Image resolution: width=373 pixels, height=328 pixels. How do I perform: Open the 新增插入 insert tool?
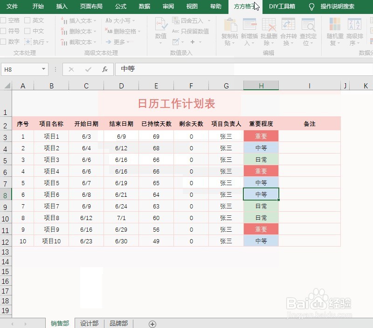pos(249,32)
